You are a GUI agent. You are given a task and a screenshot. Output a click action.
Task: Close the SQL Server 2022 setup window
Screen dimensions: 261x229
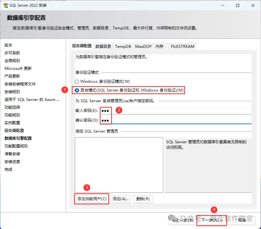[x=253, y=5]
